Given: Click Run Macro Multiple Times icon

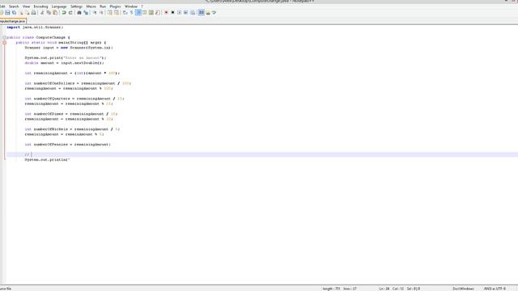Looking at the screenshot, I should [185, 13].
